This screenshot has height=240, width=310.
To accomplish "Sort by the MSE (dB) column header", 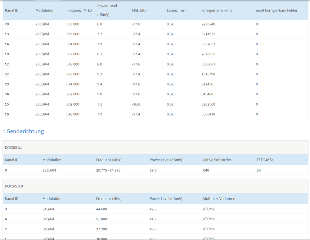I will point(139,10).
